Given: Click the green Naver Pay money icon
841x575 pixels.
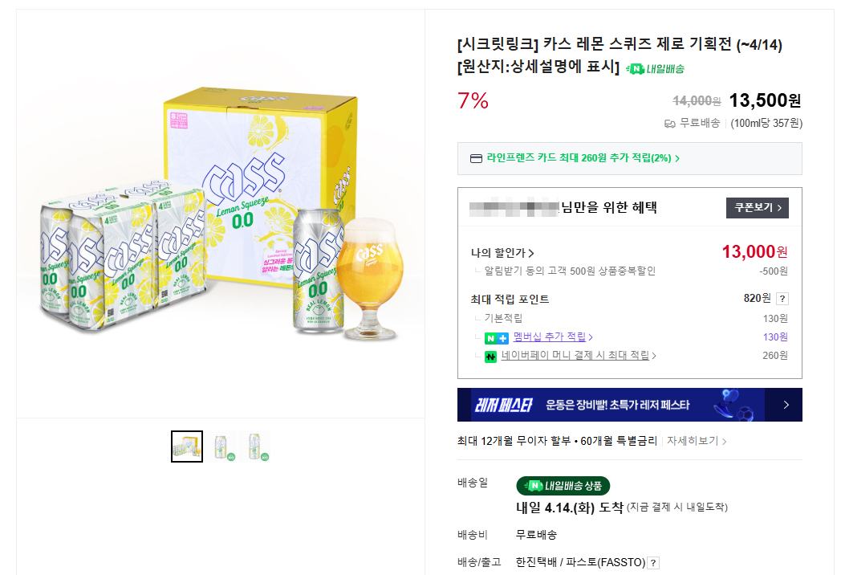Looking at the screenshot, I should click(x=491, y=356).
